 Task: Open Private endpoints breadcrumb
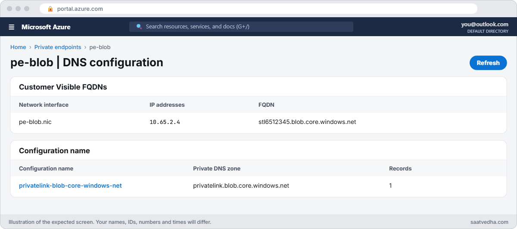click(x=58, y=47)
